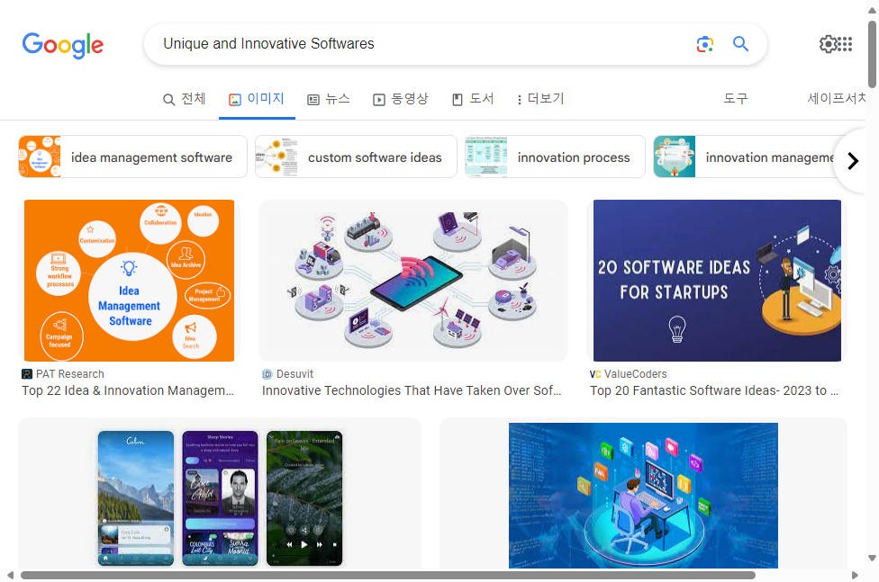This screenshot has height=582, width=879.
Task: Select 'custom software ideas' suggestion chip
Action: tap(356, 157)
